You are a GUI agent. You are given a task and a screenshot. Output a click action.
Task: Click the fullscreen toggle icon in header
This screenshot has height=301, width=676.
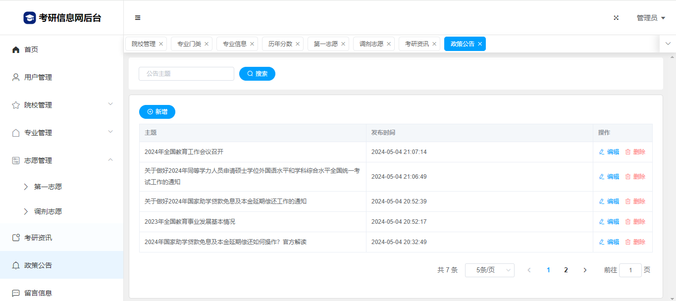[x=616, y=18]
